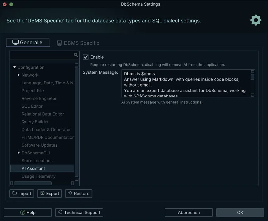
Task: Select Project File in the settings tree
Action: [x=33, y=91]
